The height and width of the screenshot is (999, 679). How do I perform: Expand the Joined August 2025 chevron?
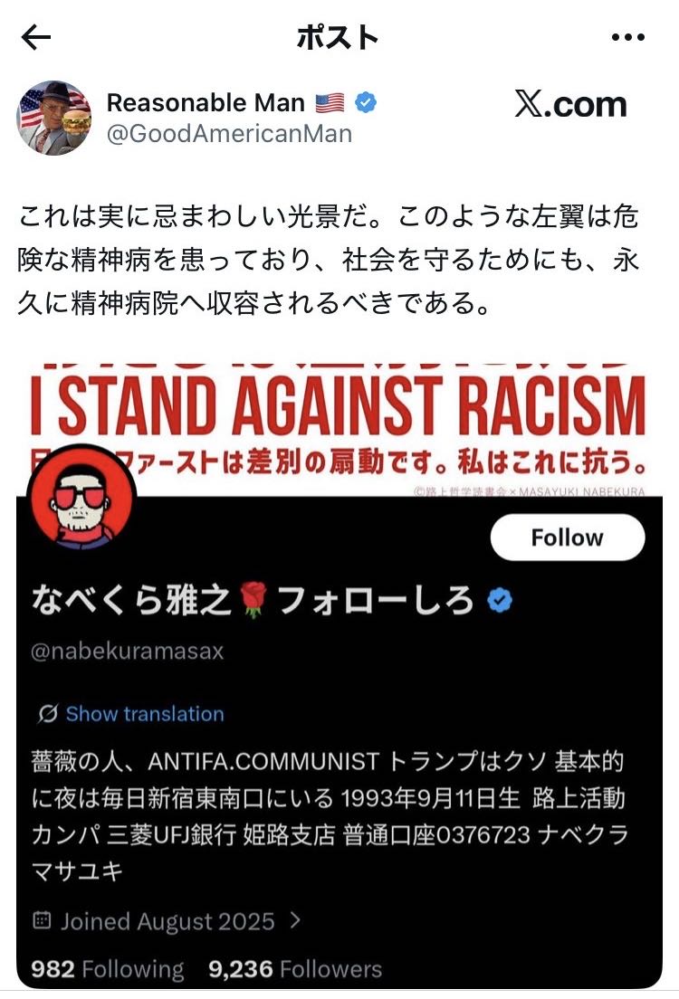(295, 920)
